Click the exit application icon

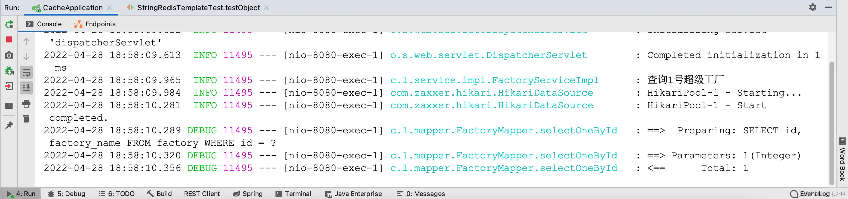9,87
